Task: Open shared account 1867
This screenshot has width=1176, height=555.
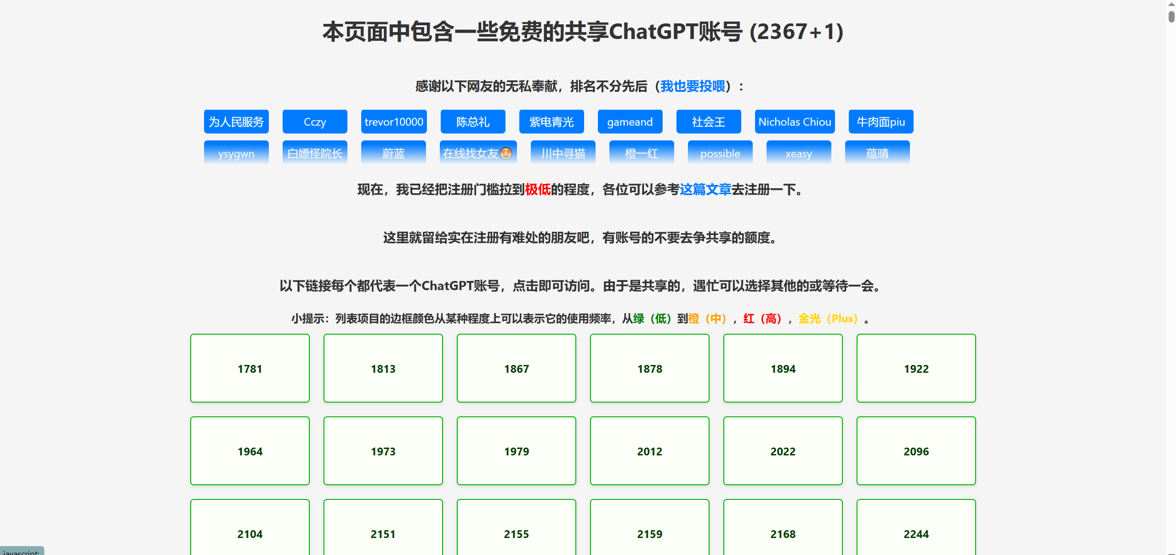Action: coord(517,369)
